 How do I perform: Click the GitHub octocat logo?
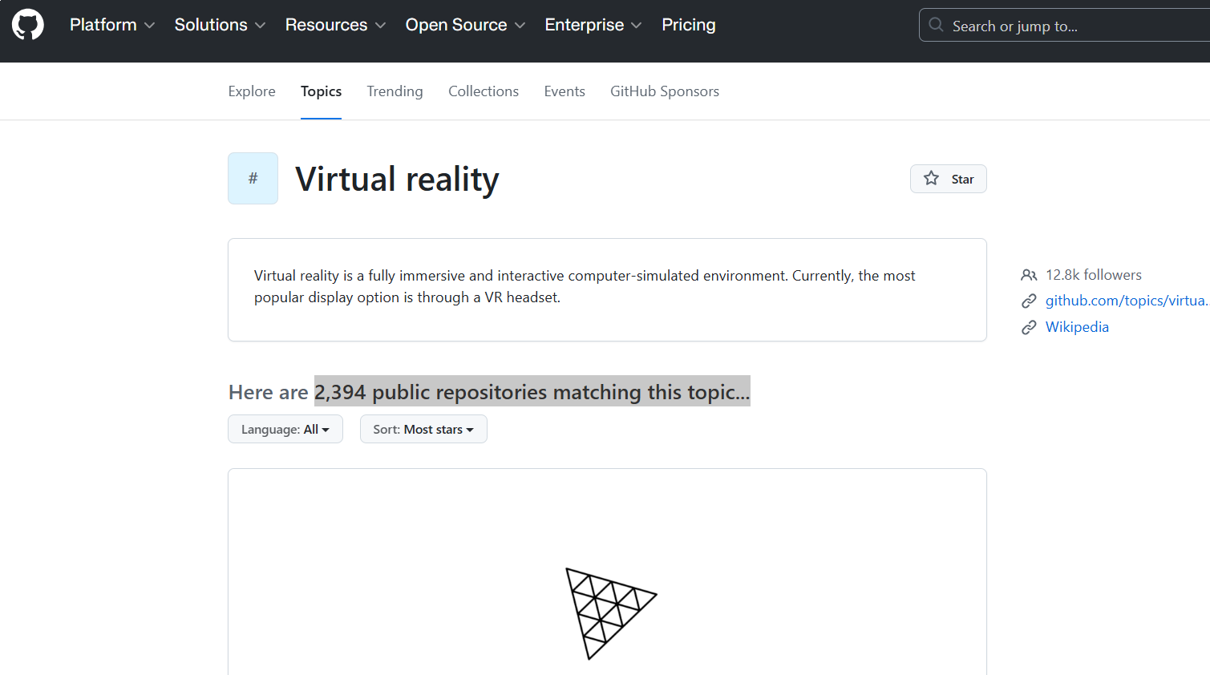coord(28,25)
